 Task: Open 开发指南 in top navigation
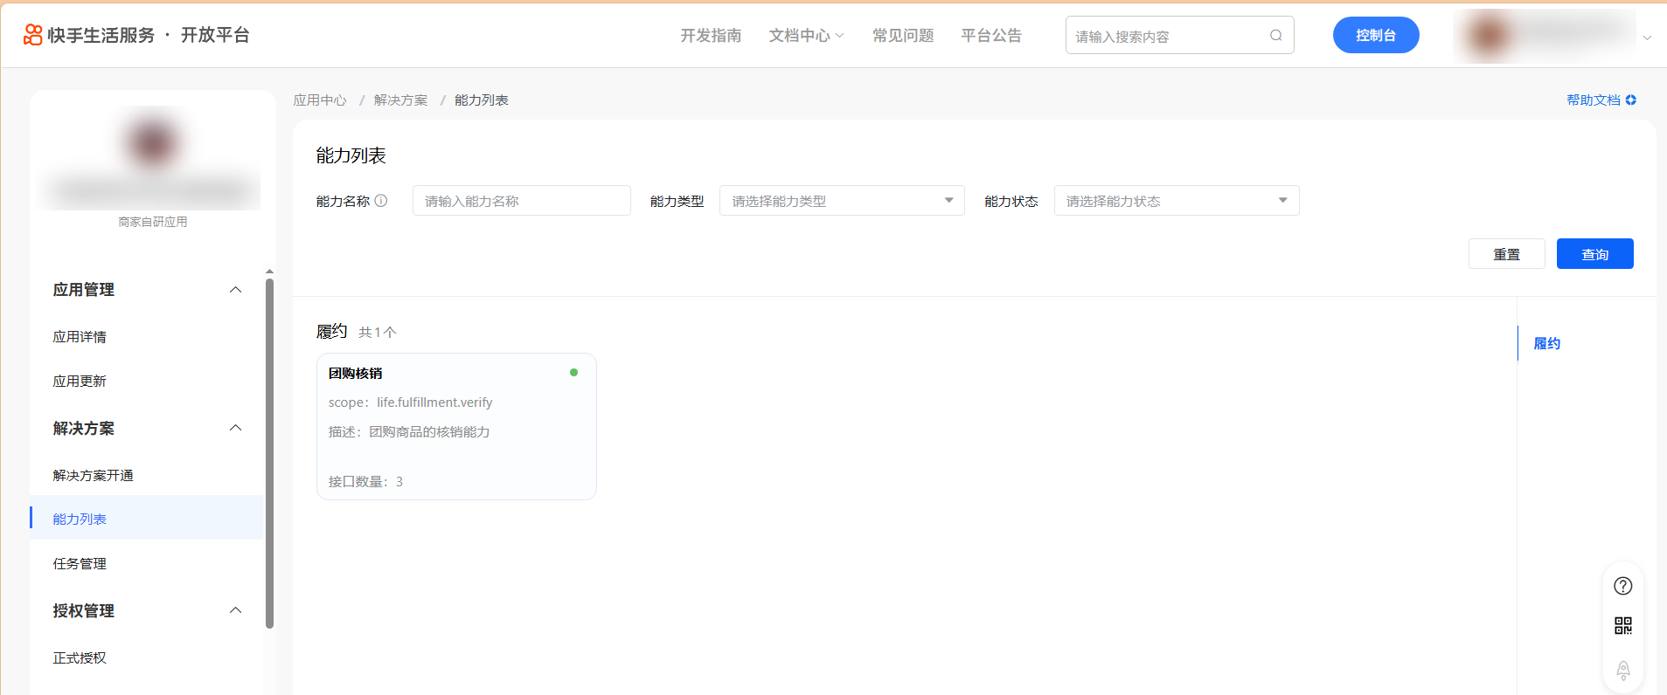click(711, 36)
